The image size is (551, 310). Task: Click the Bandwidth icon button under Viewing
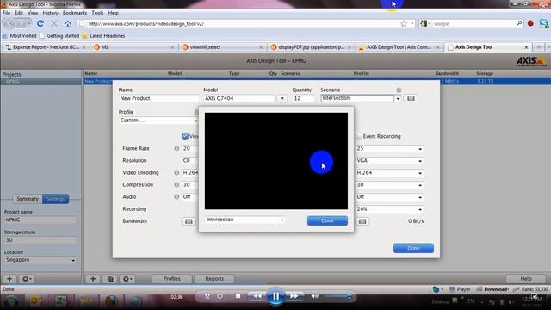click(189, 221)
